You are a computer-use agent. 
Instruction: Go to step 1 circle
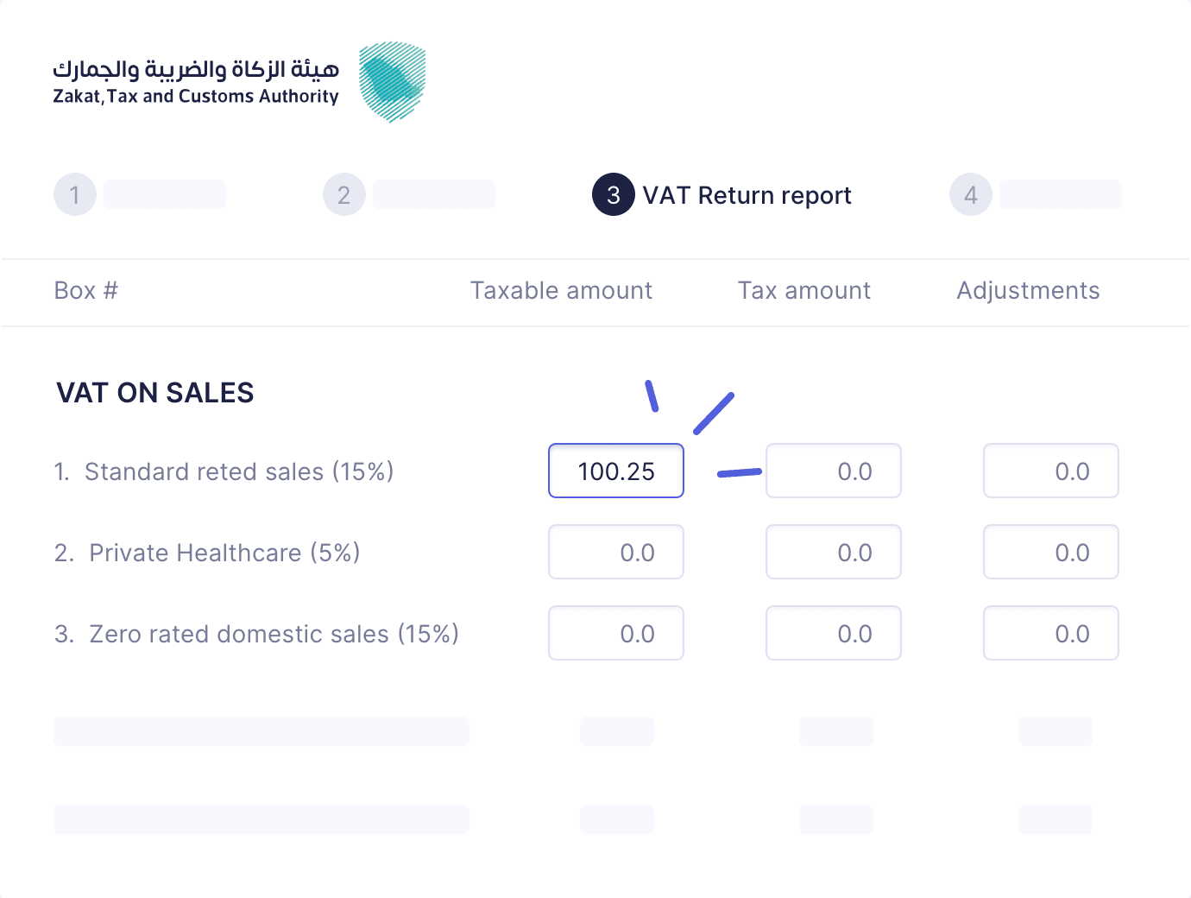pos(75,195)
